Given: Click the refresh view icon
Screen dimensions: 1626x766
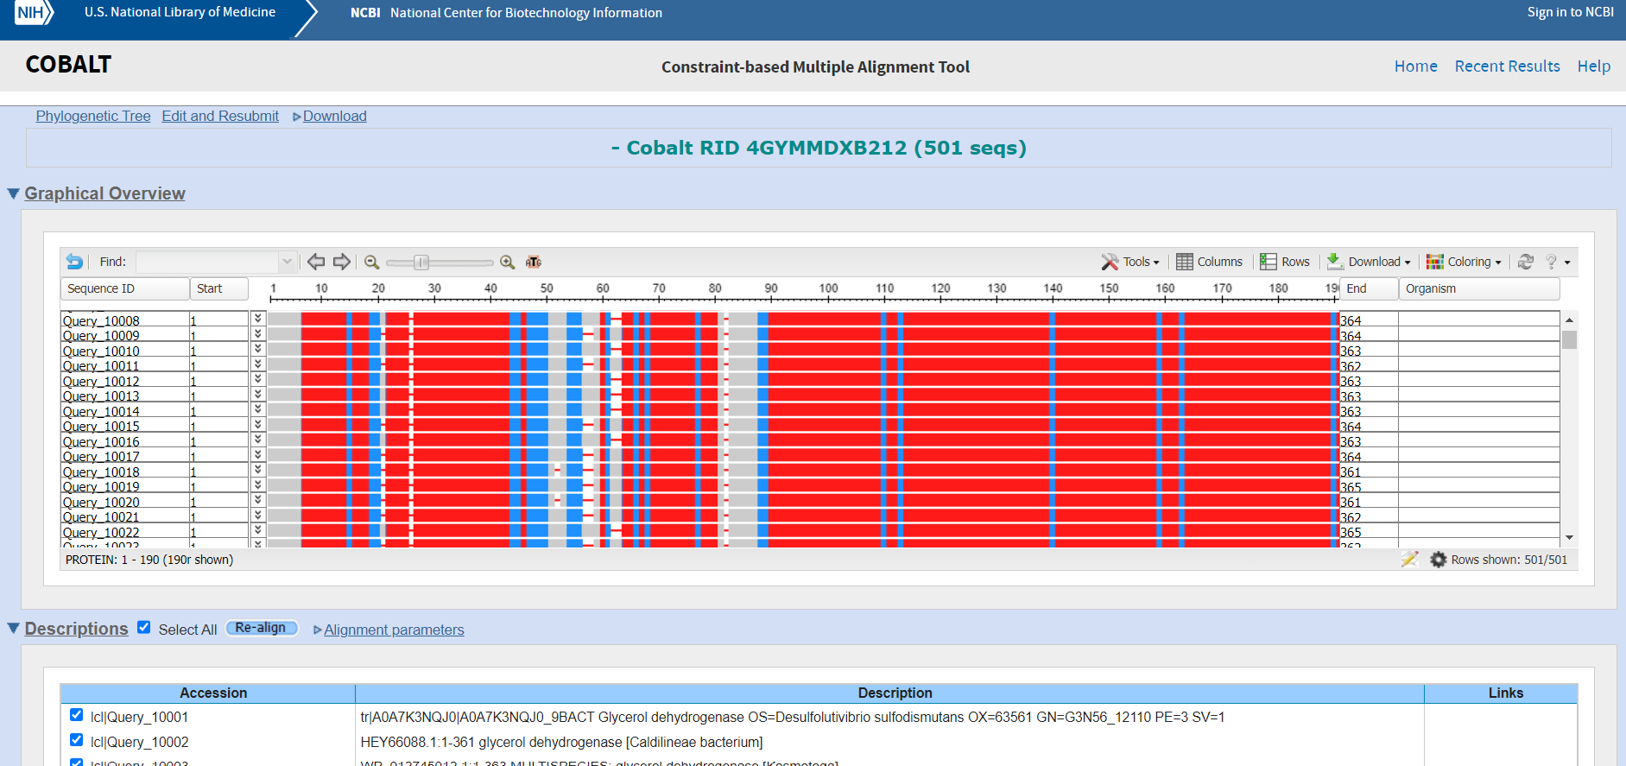Looking at the screenshot, I should (1526, 262).
